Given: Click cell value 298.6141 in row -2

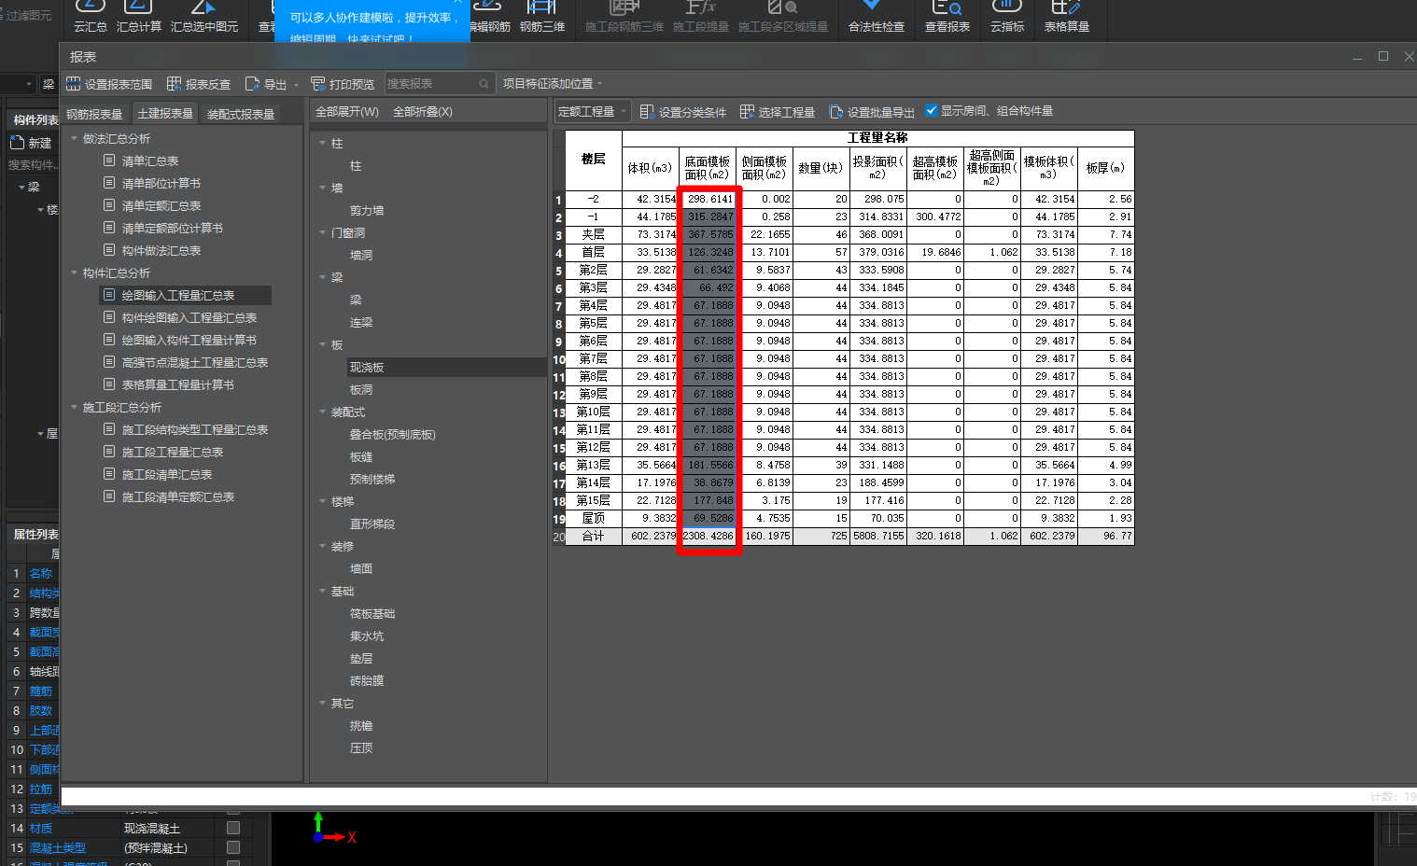Looking at the screenshot, I should (707, 199).
